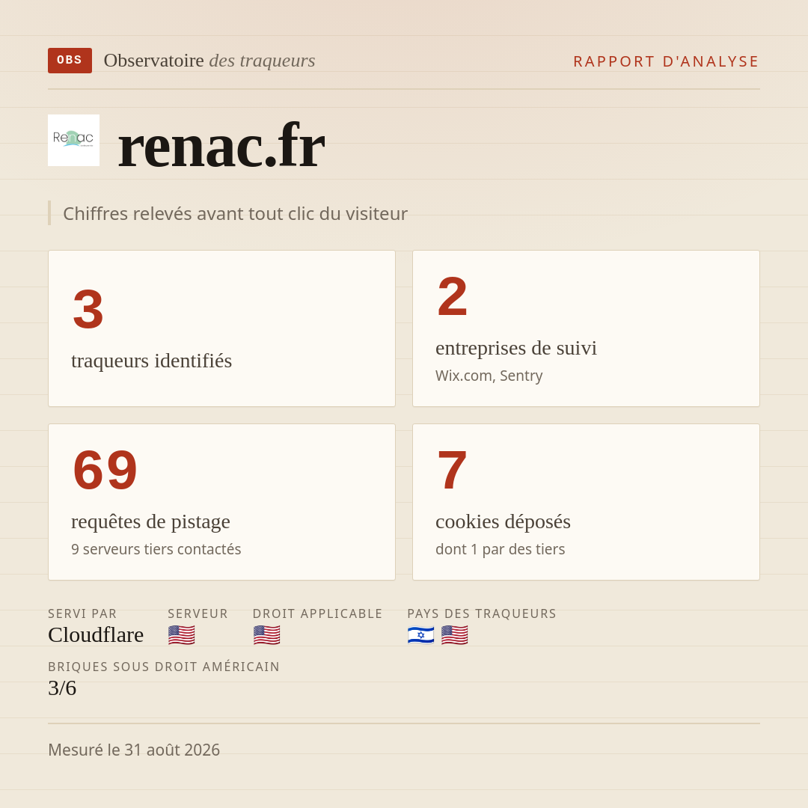Click the Pays des traqueurs label
808x808 pixels.
[482, 613]
